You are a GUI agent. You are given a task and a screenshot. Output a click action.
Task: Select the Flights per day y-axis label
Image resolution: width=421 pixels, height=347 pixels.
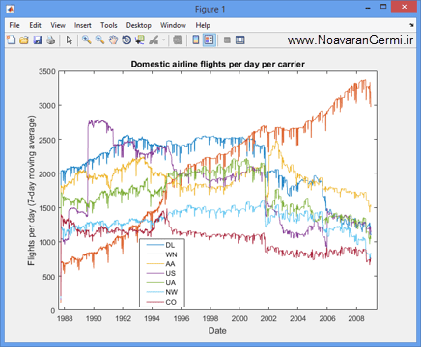pos(31,191)
